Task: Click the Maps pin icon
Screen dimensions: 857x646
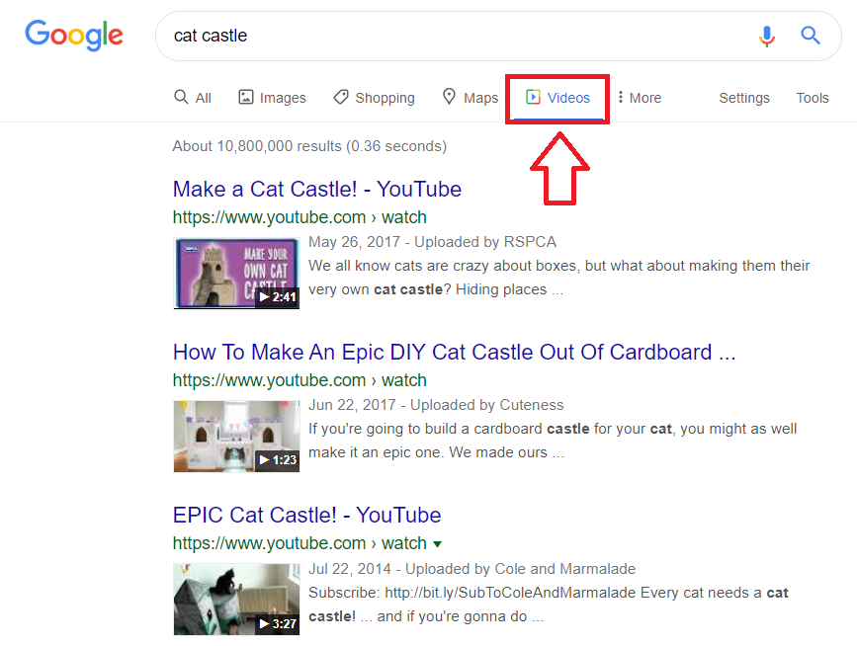Action: point(449,96)
